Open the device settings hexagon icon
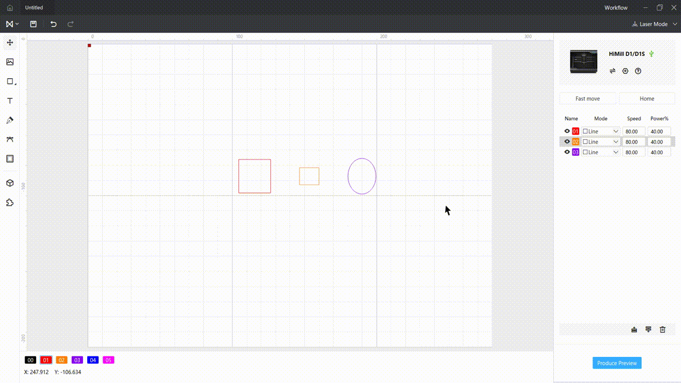This screenshot has width=681, height=383. pyautogui.click(x=625, y=71)
